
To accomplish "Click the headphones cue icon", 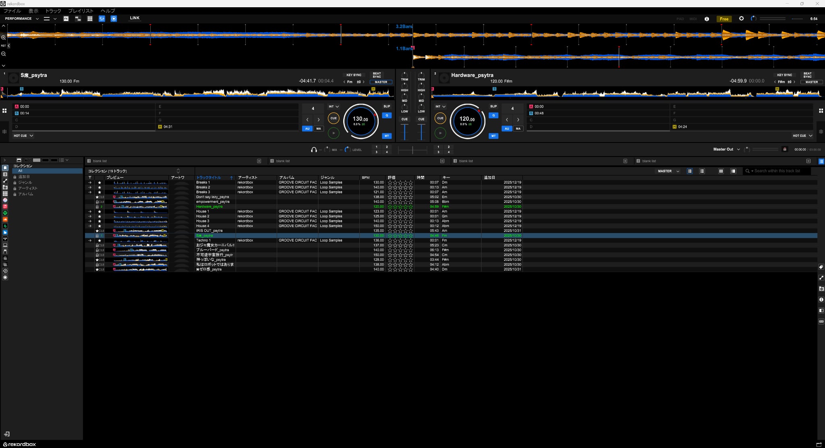I will click(x=314, y=150).
